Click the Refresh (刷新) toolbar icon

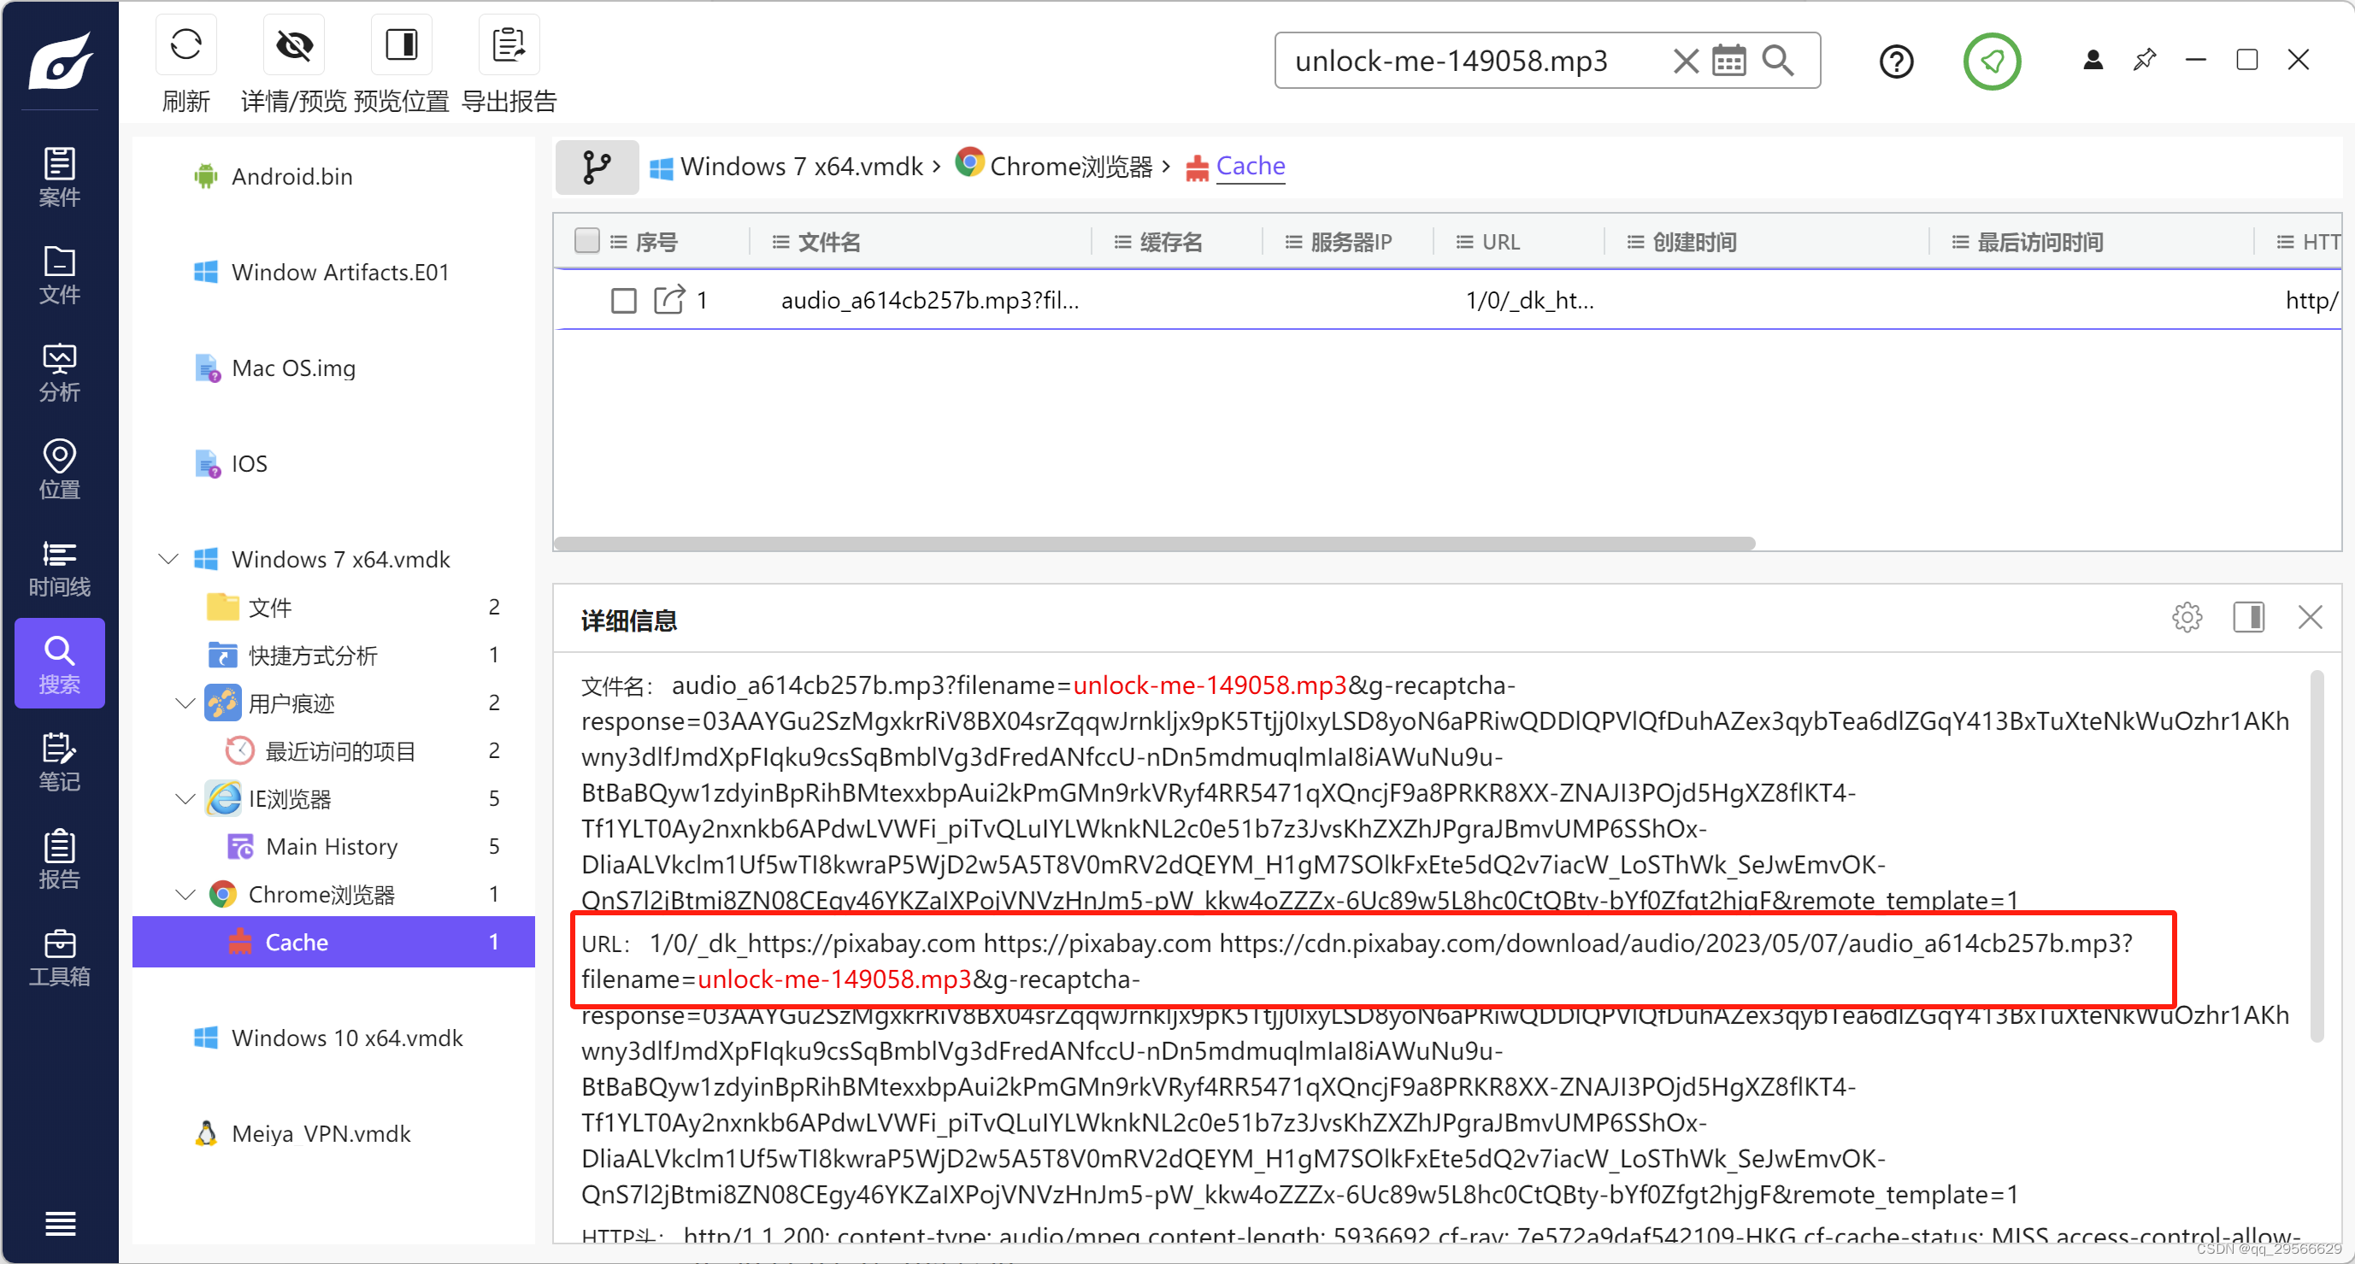point(185,44)
